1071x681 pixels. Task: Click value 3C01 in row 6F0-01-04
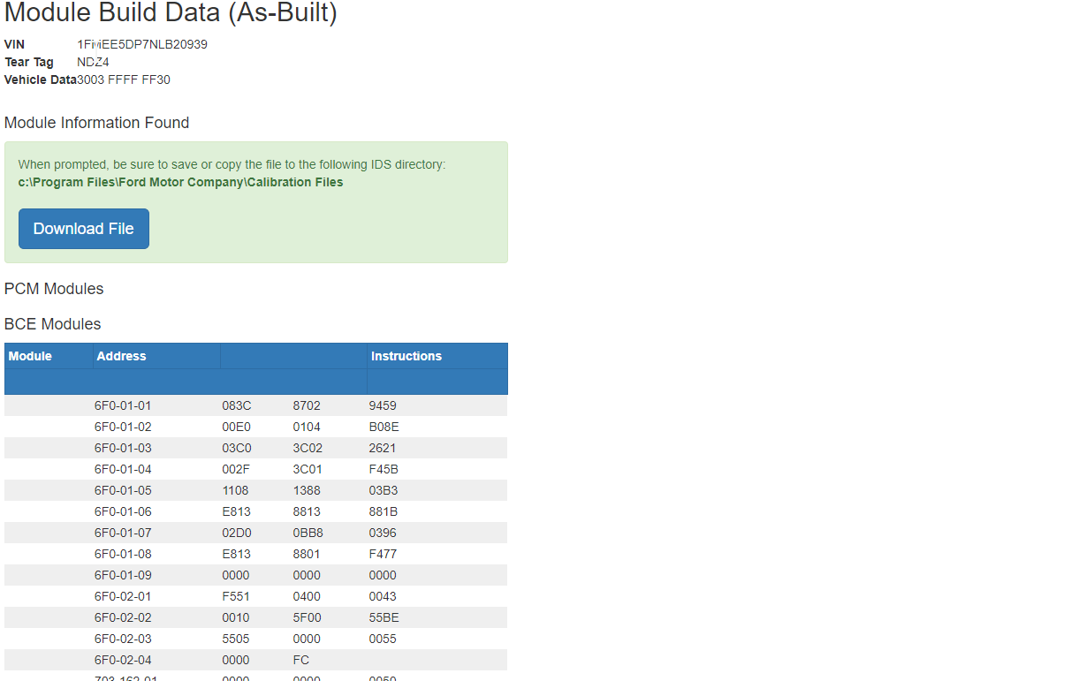308,469
